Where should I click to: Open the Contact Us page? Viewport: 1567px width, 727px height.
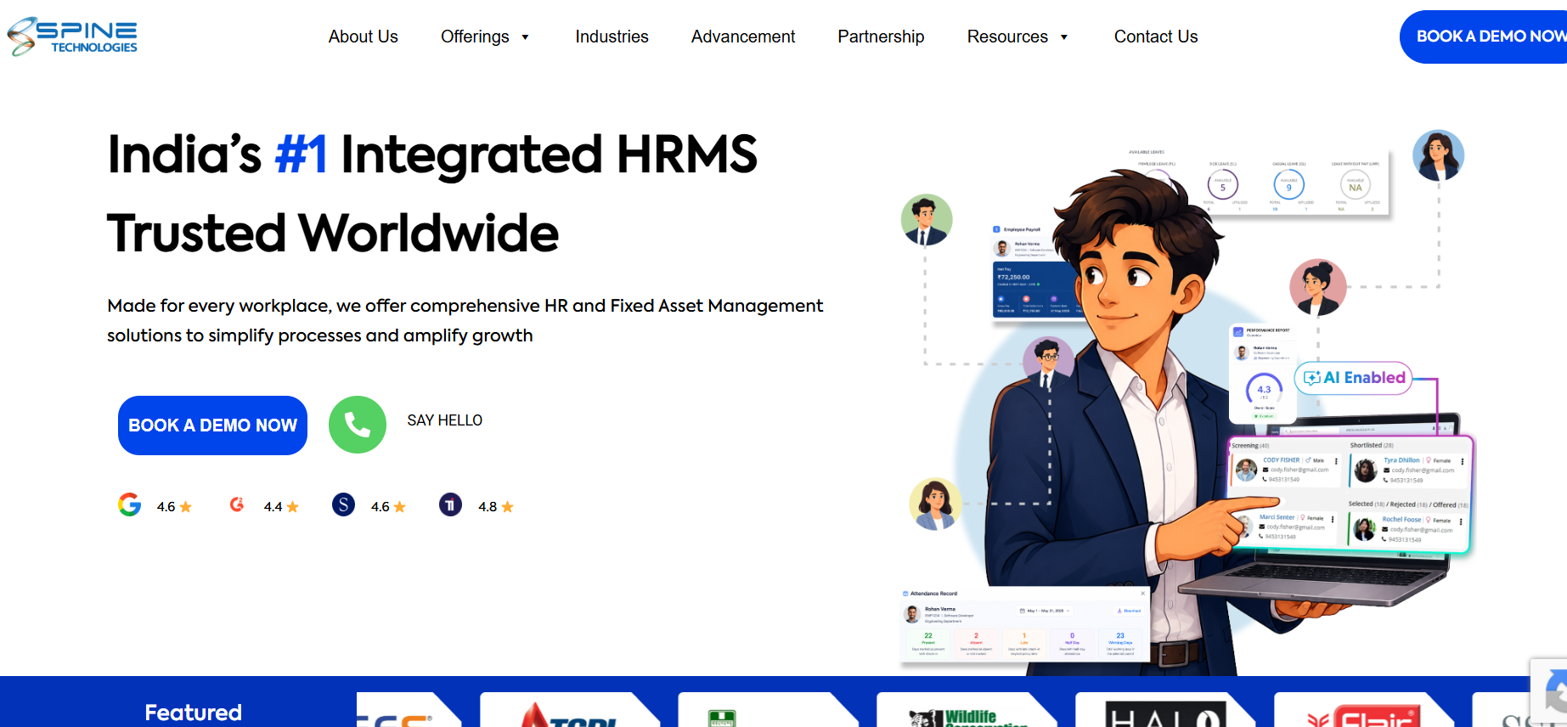(x=1156, y=37)
